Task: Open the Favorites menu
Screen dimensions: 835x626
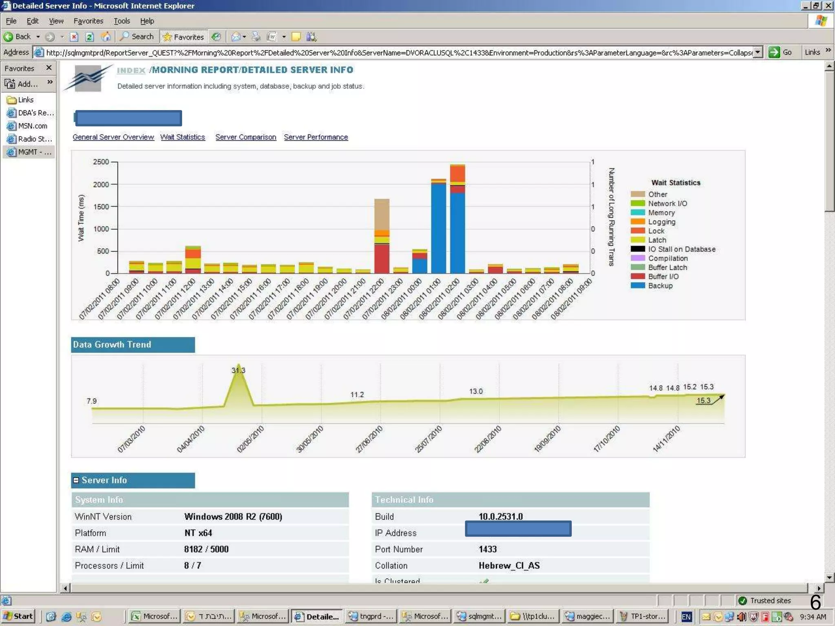Action: (x=88, y=21)
